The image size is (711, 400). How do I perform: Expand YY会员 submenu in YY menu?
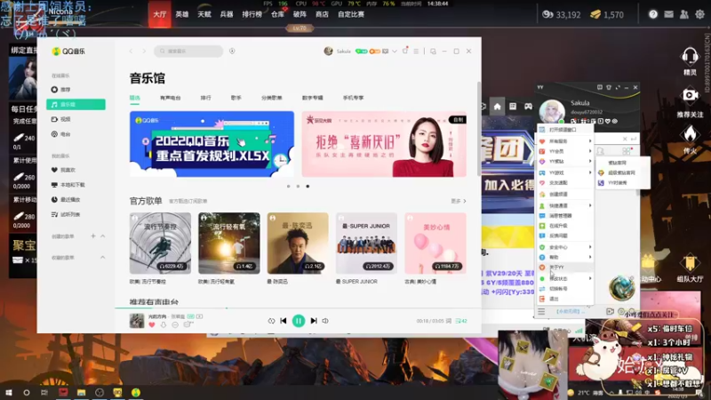[x=565, y=151]
